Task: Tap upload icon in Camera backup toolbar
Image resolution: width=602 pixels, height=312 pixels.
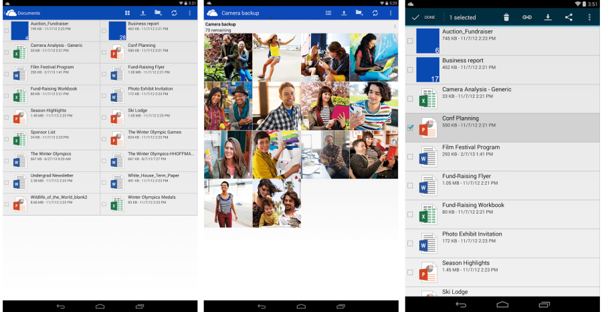Action: coord(344,13)
